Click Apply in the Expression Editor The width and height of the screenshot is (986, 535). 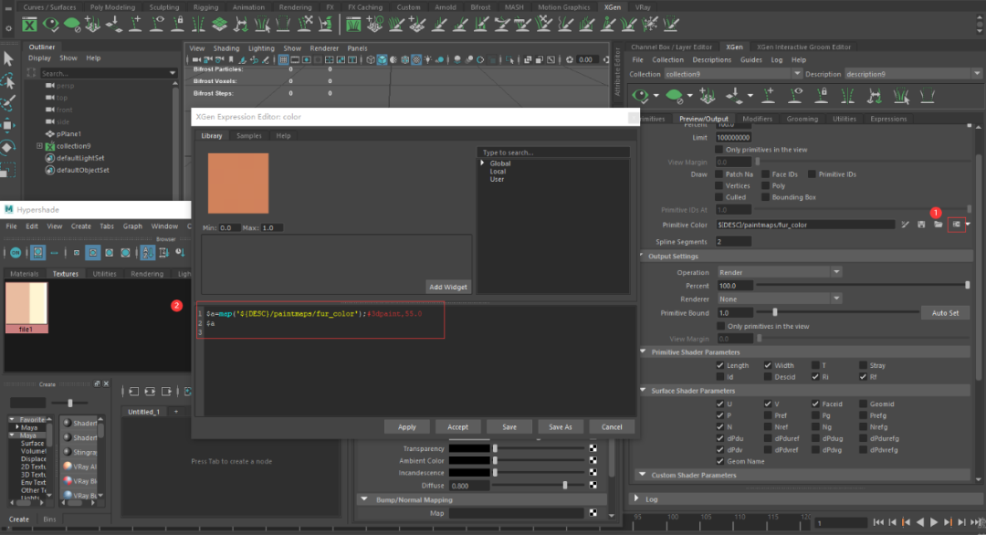point(407,427)
